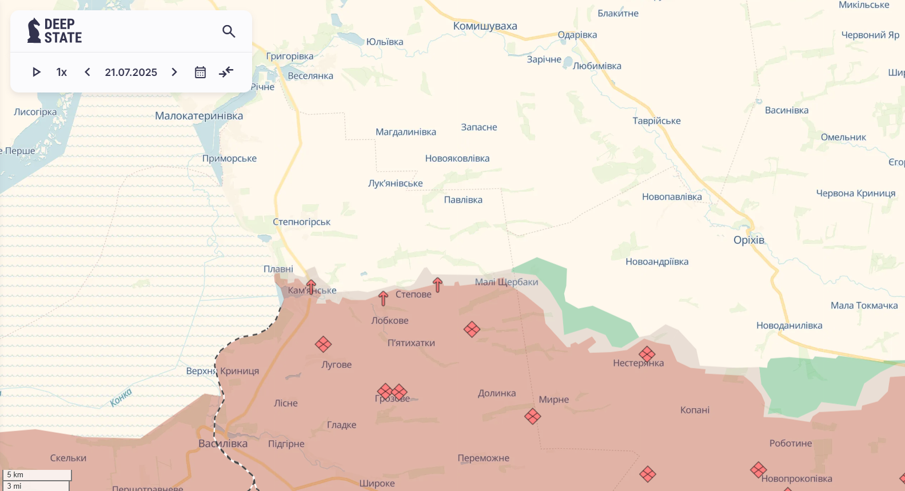Open the map search
This screenshot has height=491, width=905.
click(x=229, y=31)
